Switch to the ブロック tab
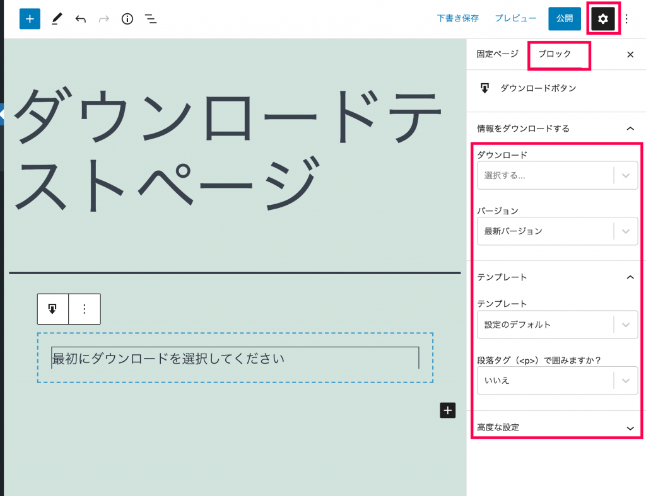The image size is (646, 496). [x=555, y=54]
